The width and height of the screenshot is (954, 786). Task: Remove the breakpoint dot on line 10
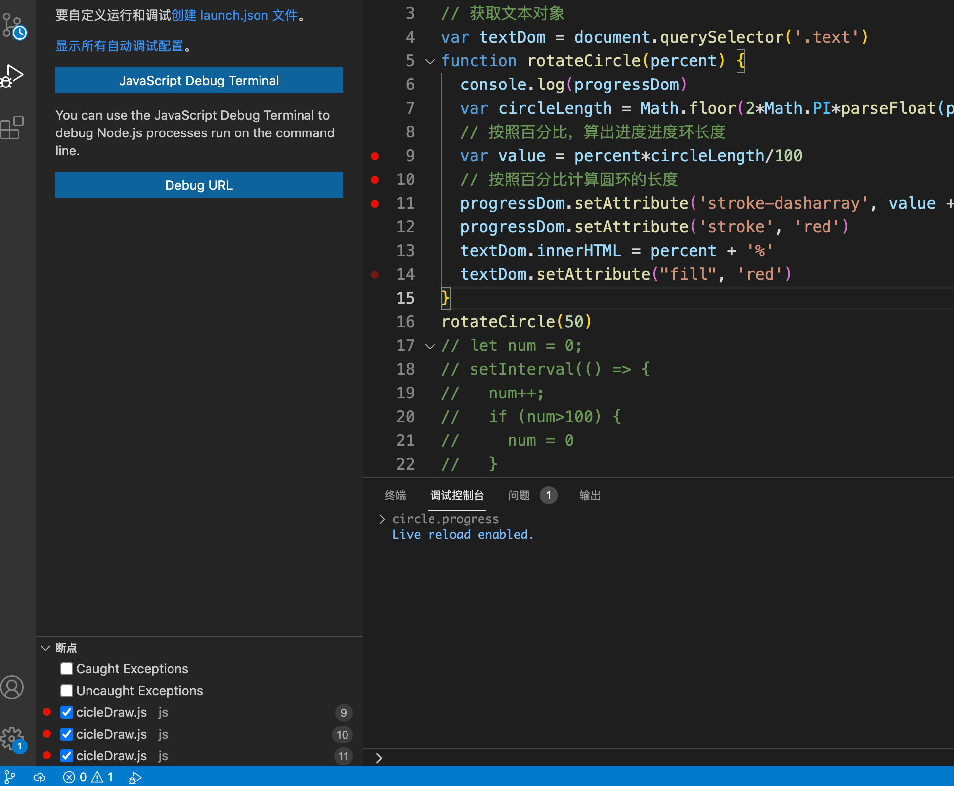(375, 179)
